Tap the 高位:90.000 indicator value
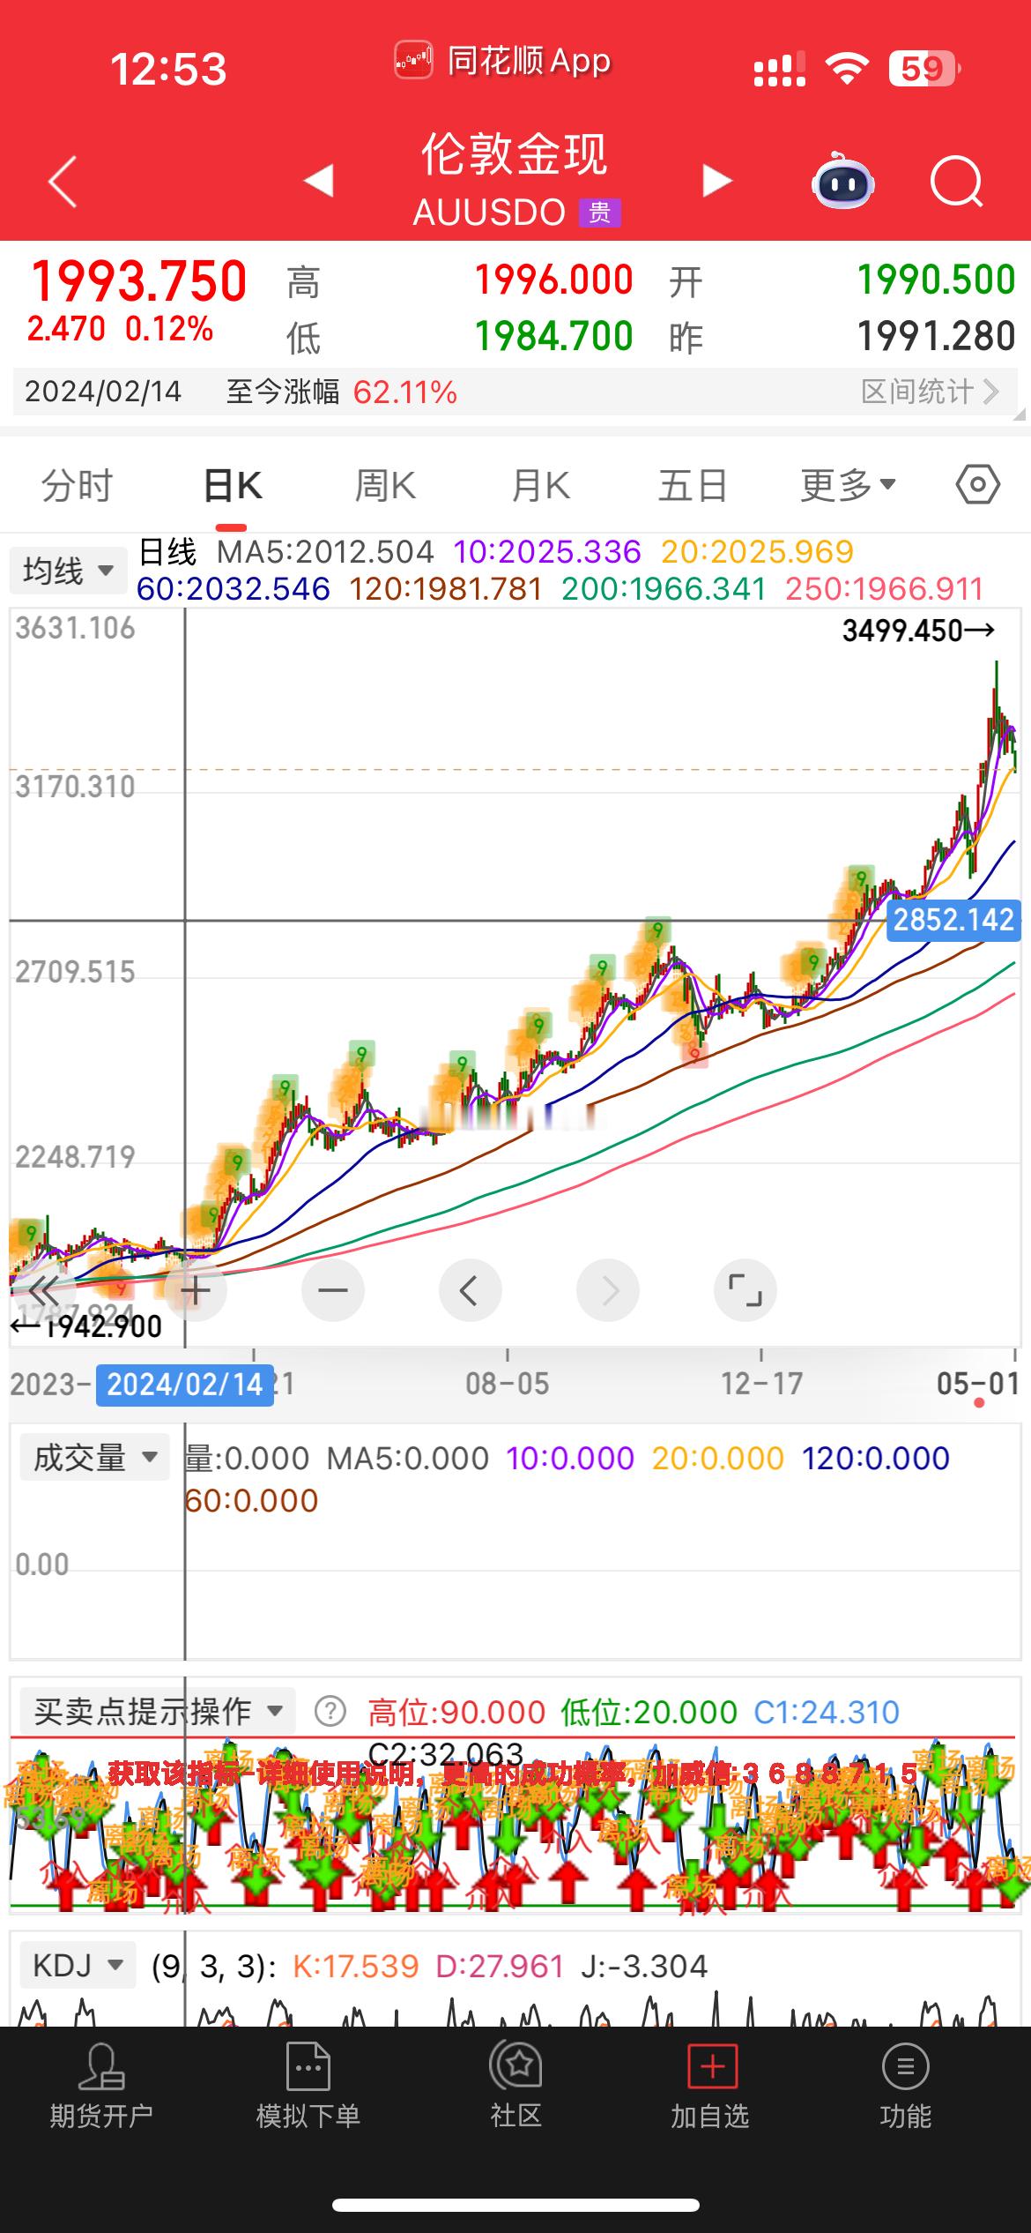The height and width of the screenshot is (2233, 1031). tap(456, 1712)
